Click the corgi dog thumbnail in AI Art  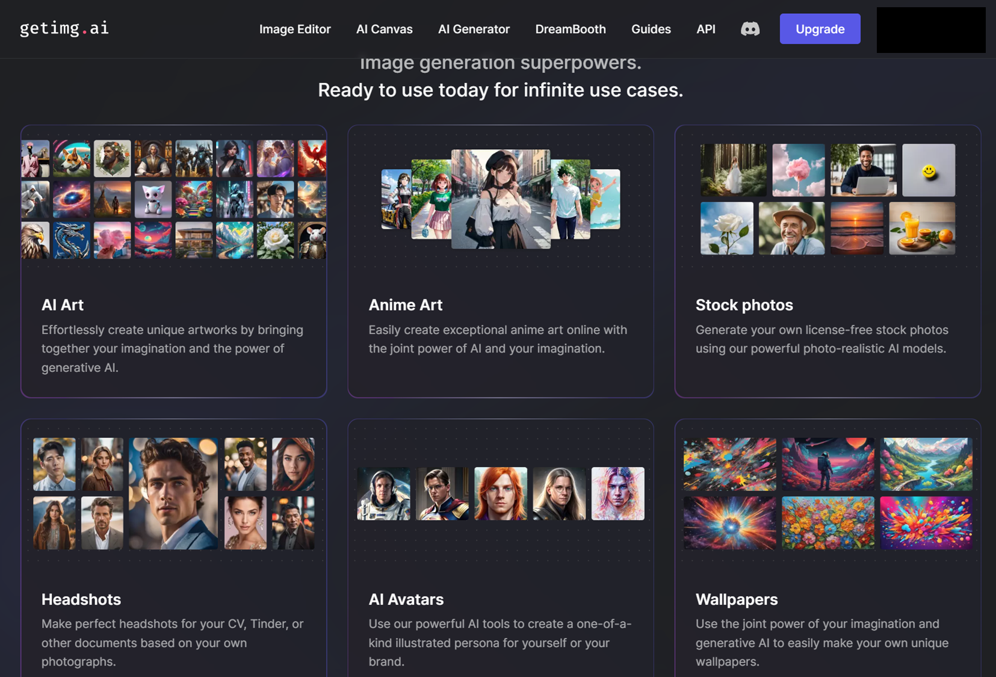72,158
